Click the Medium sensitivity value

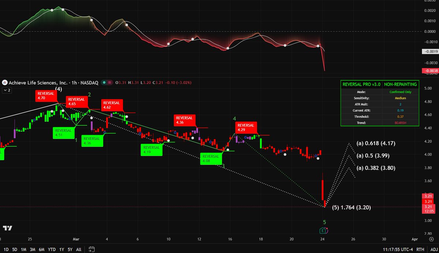400,98
